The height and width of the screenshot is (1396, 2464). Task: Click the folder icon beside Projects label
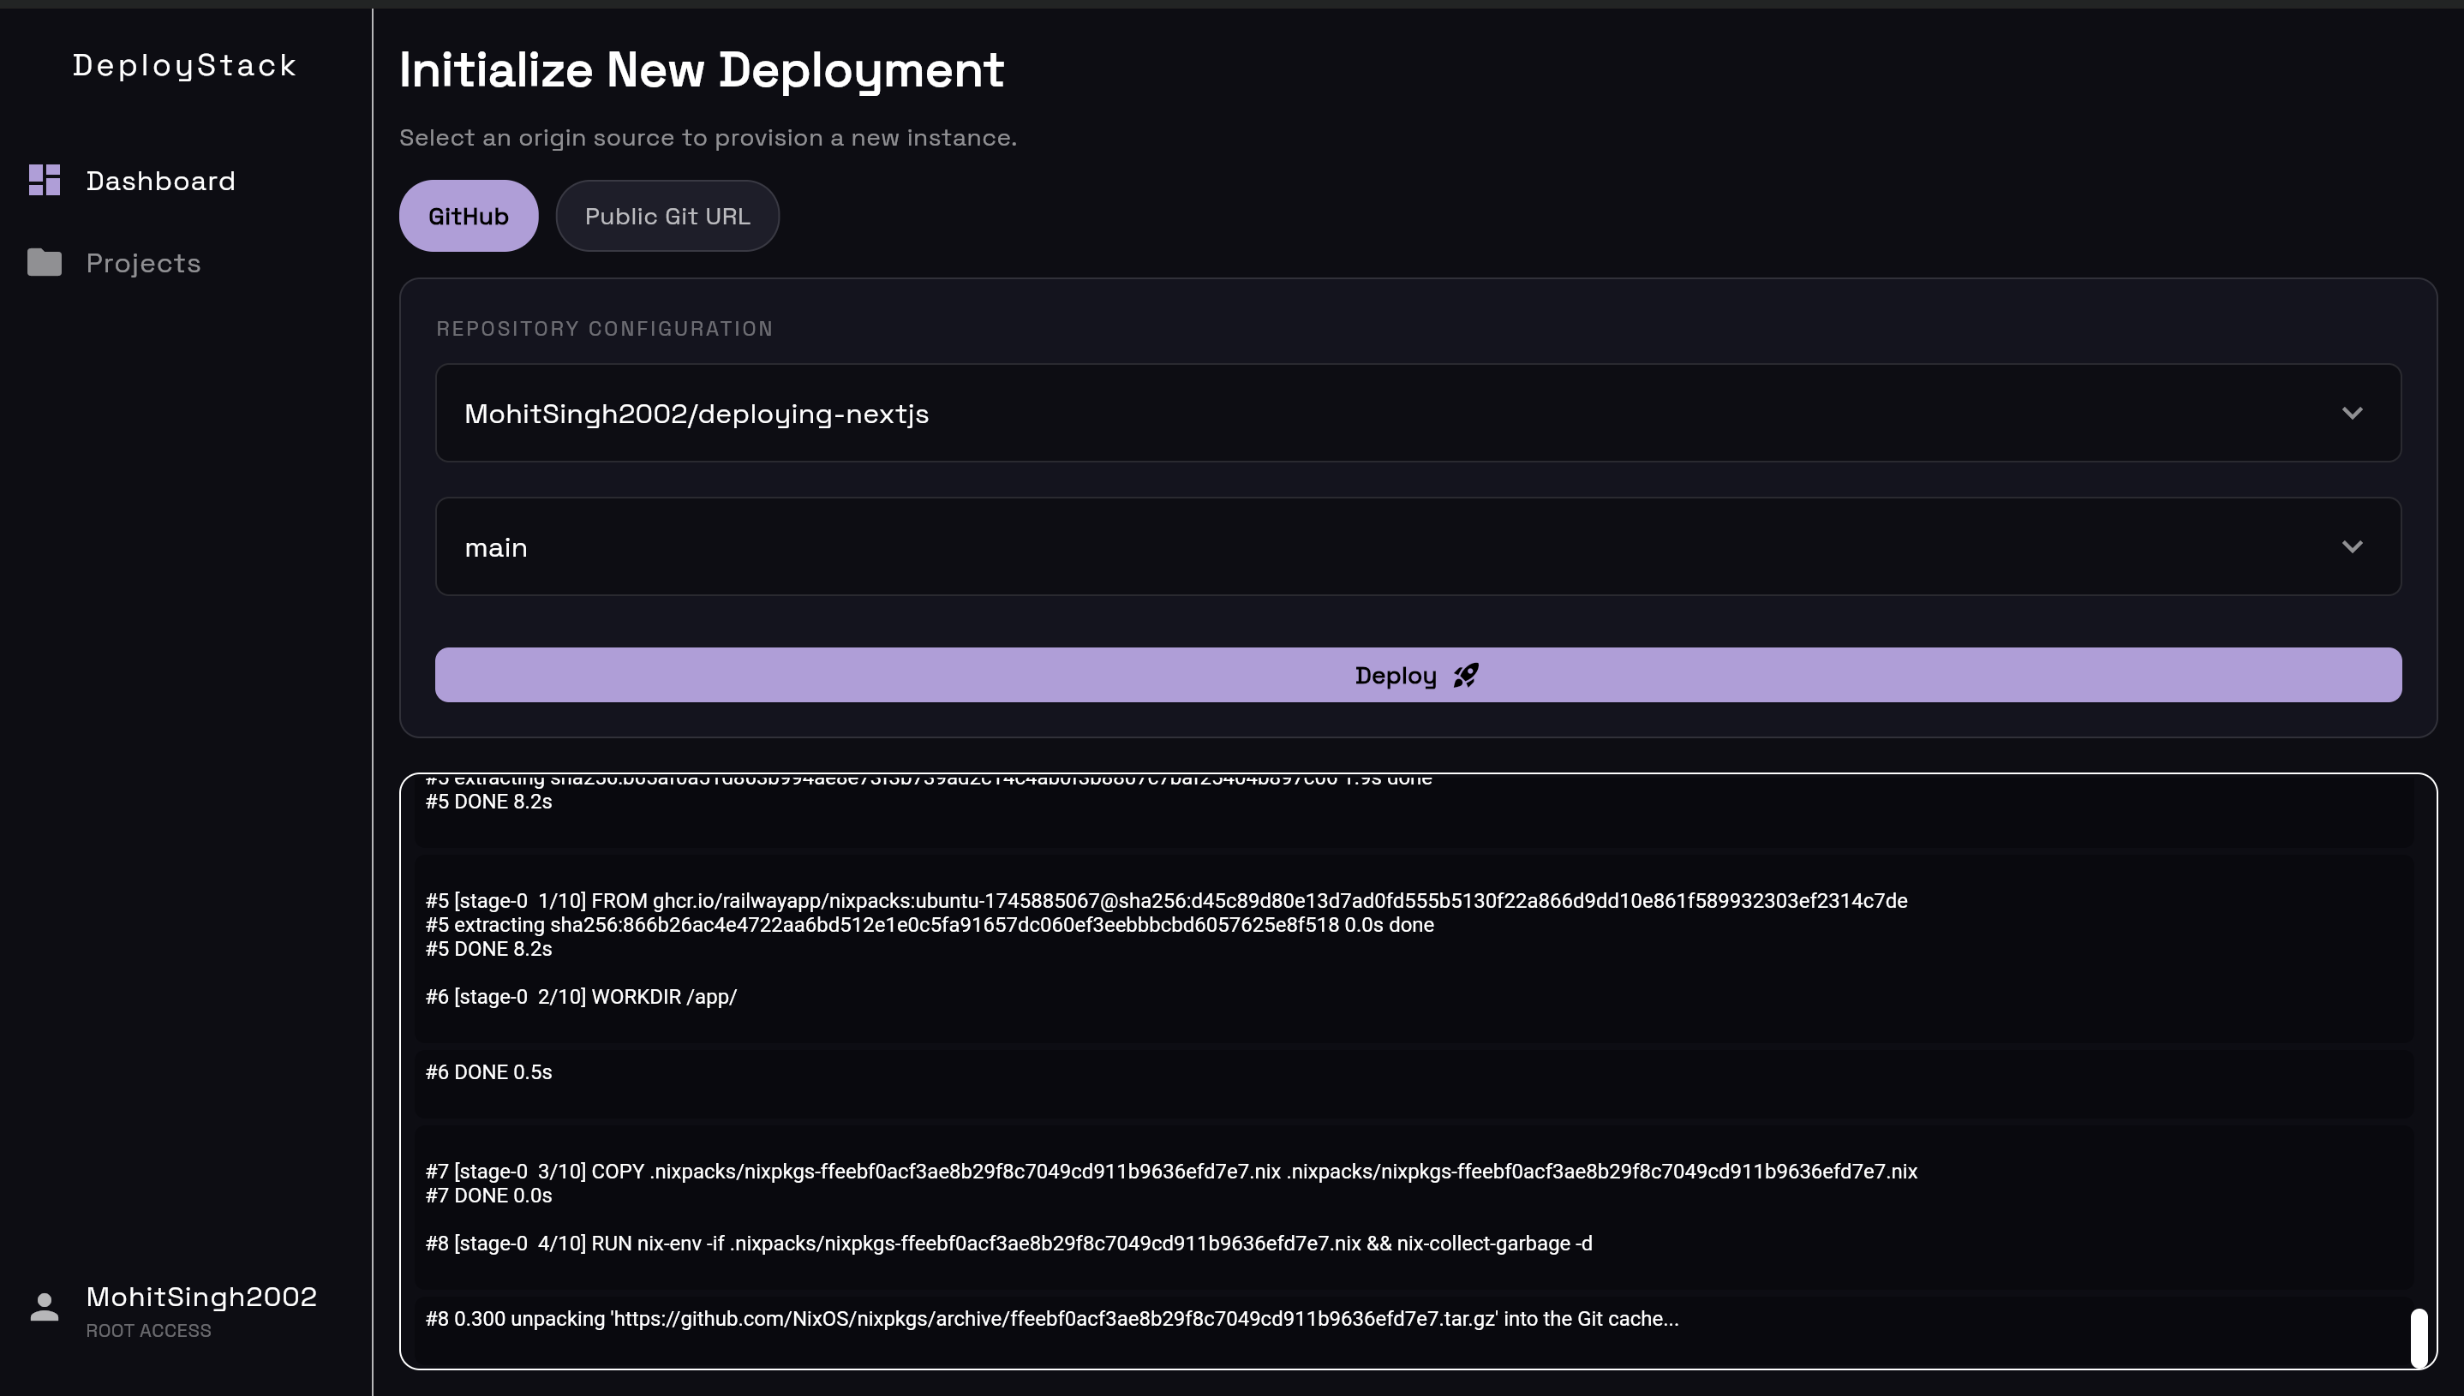pyautogui.click(x=42, y=261)
